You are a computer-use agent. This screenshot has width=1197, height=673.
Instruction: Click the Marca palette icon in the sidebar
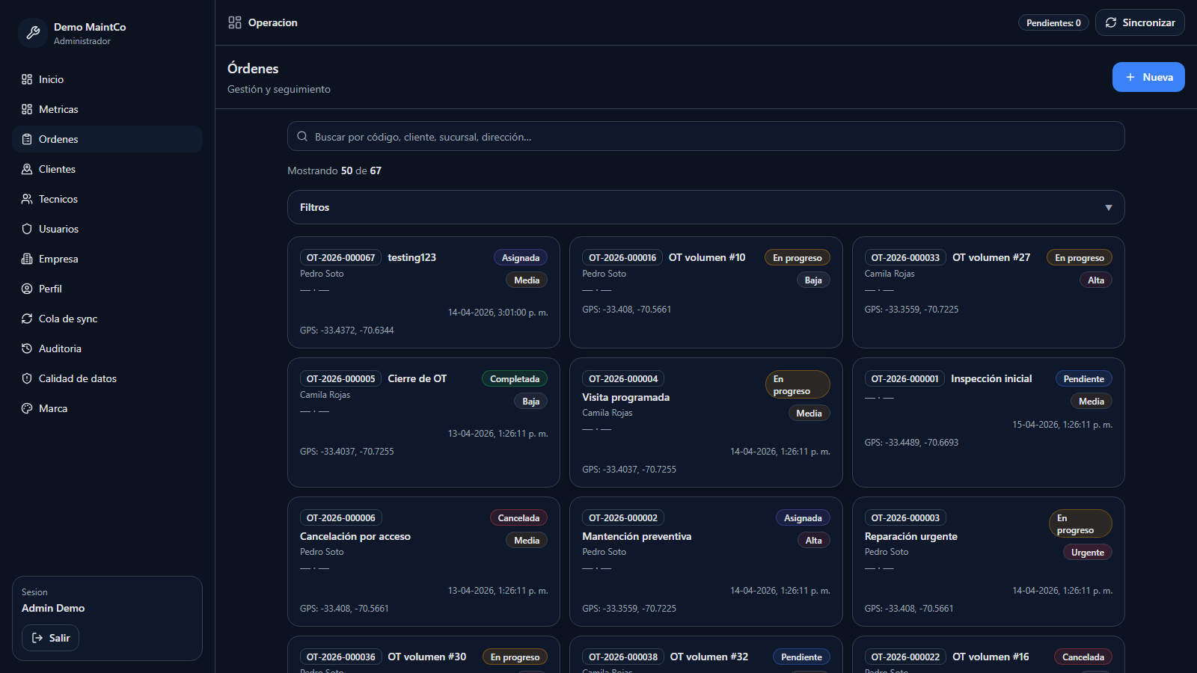coord(27,408)
